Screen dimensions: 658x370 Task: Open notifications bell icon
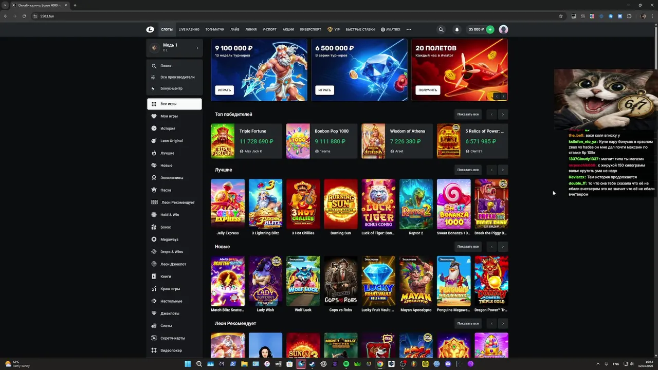pyautogui.click(x=456, y=29)
